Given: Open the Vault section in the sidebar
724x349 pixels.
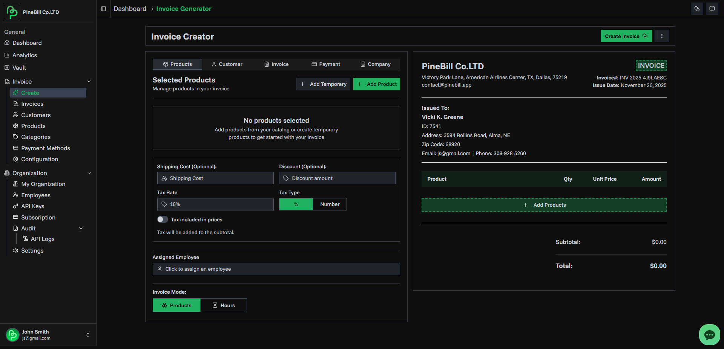Looking at the screenshot, I should pyautogui.click(x=19, y=68).
